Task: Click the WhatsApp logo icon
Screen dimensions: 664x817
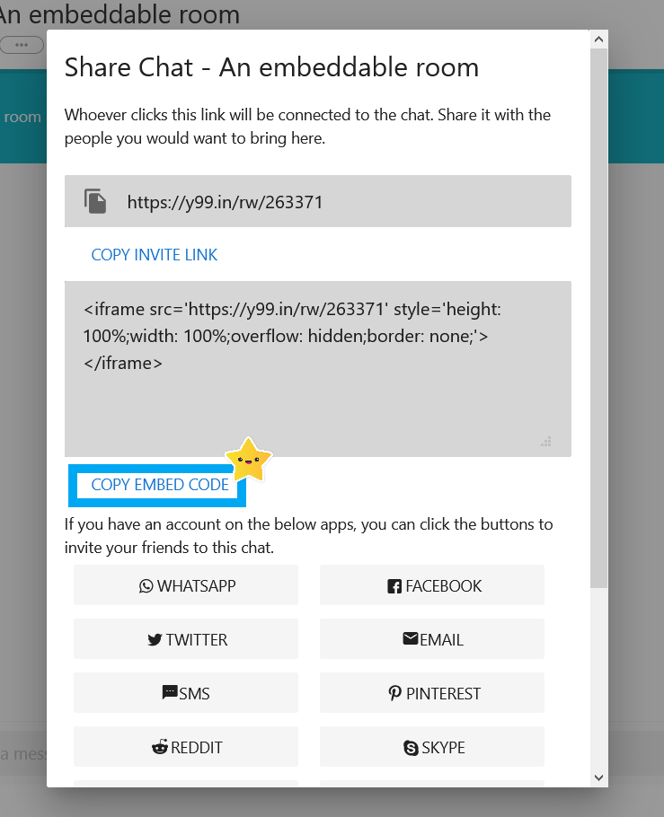Action: [146, 586]
